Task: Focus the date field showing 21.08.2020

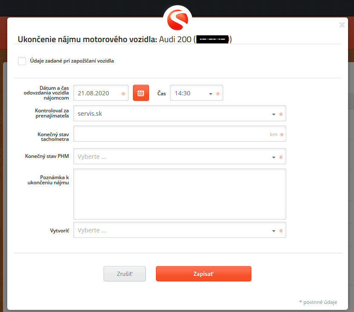Action: coord(101,93)
